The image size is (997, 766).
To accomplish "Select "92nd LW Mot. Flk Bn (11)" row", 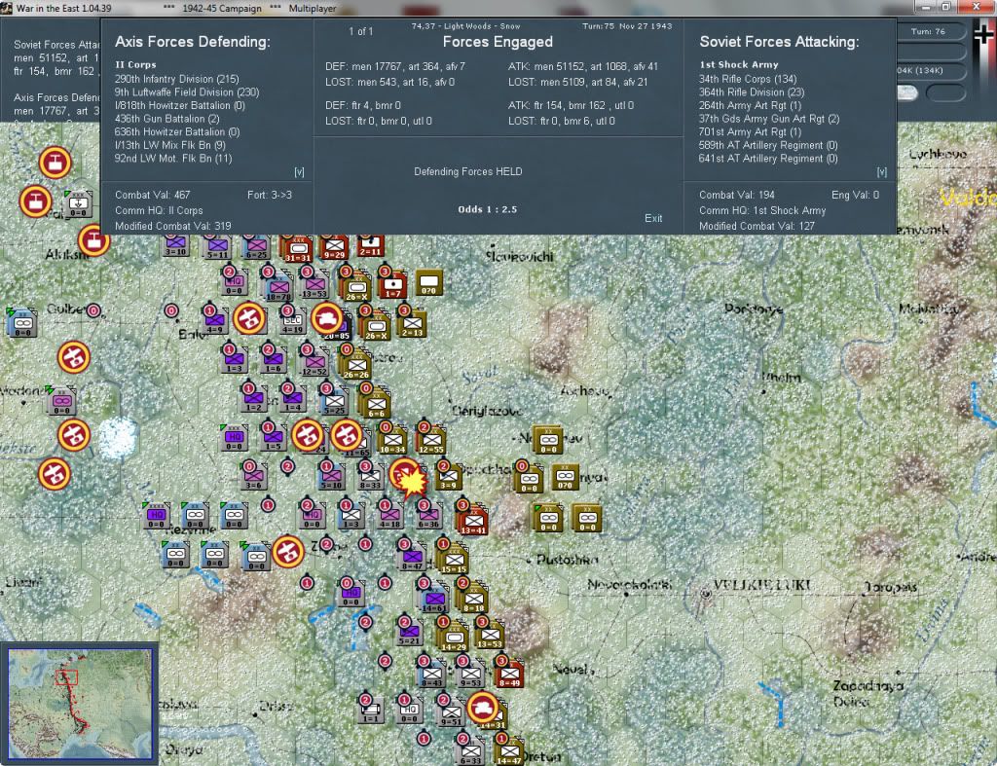I will point(173,159).
